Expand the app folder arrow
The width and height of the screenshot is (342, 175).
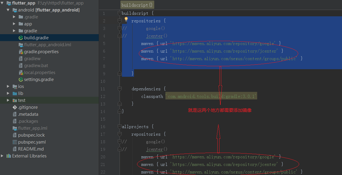(x=14, y=24)
